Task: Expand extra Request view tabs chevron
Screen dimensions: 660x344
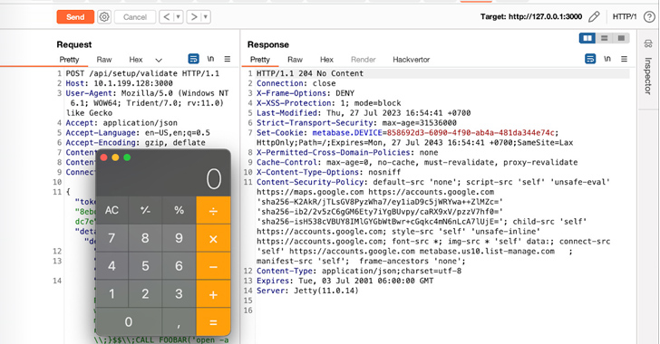Action: tap(159, 60)
